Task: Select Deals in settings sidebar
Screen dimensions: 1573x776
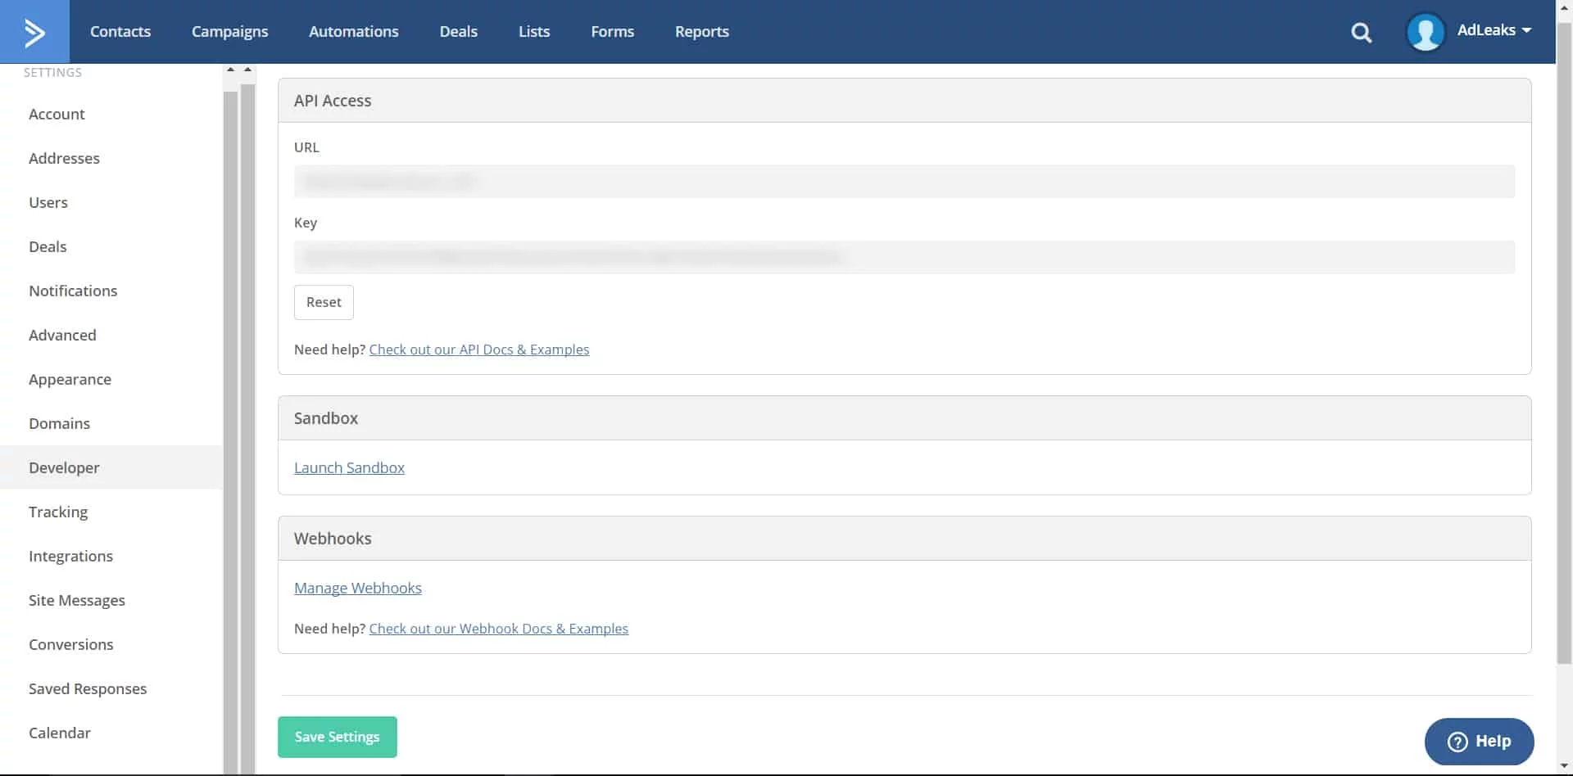Action: [x=111, y=246]
